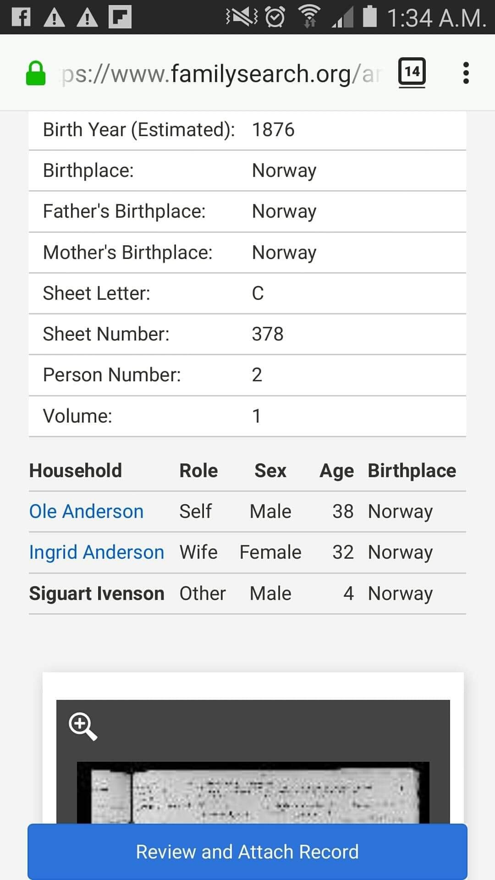The height and width of the screenshot is (880, 495).
Task: Tap the familysearch.org address bar
Action: coord(220,74)
